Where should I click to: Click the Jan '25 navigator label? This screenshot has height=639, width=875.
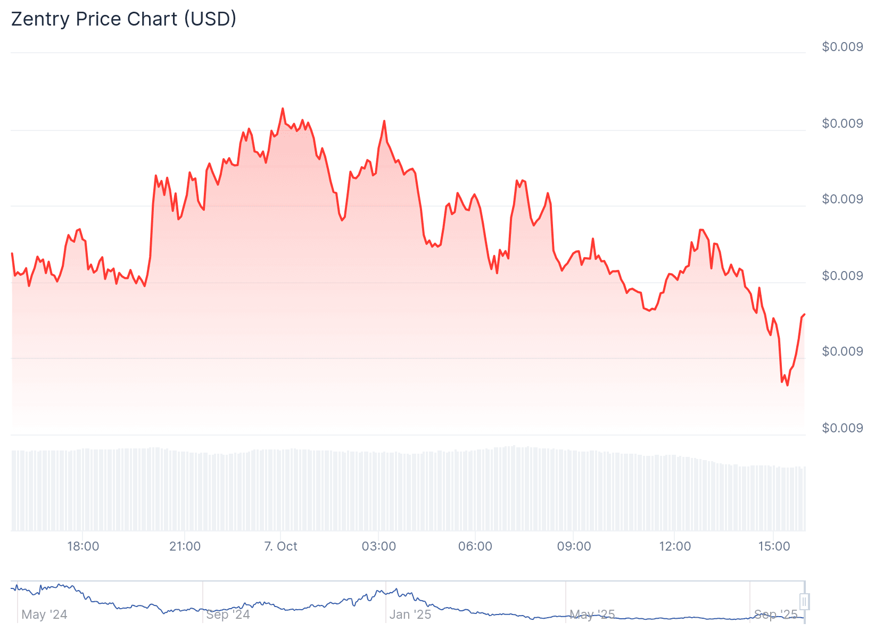pos(410,615)
